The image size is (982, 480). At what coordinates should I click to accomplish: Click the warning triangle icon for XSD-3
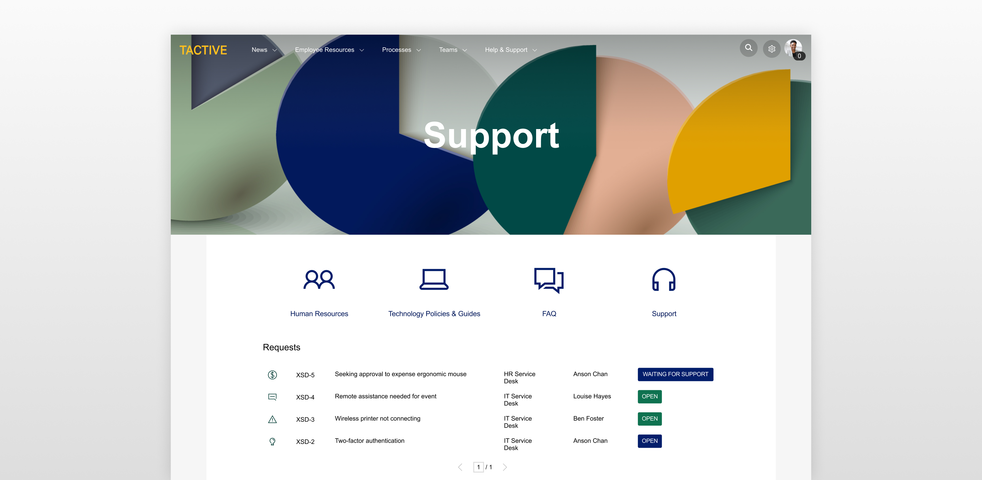click(272, 419)
